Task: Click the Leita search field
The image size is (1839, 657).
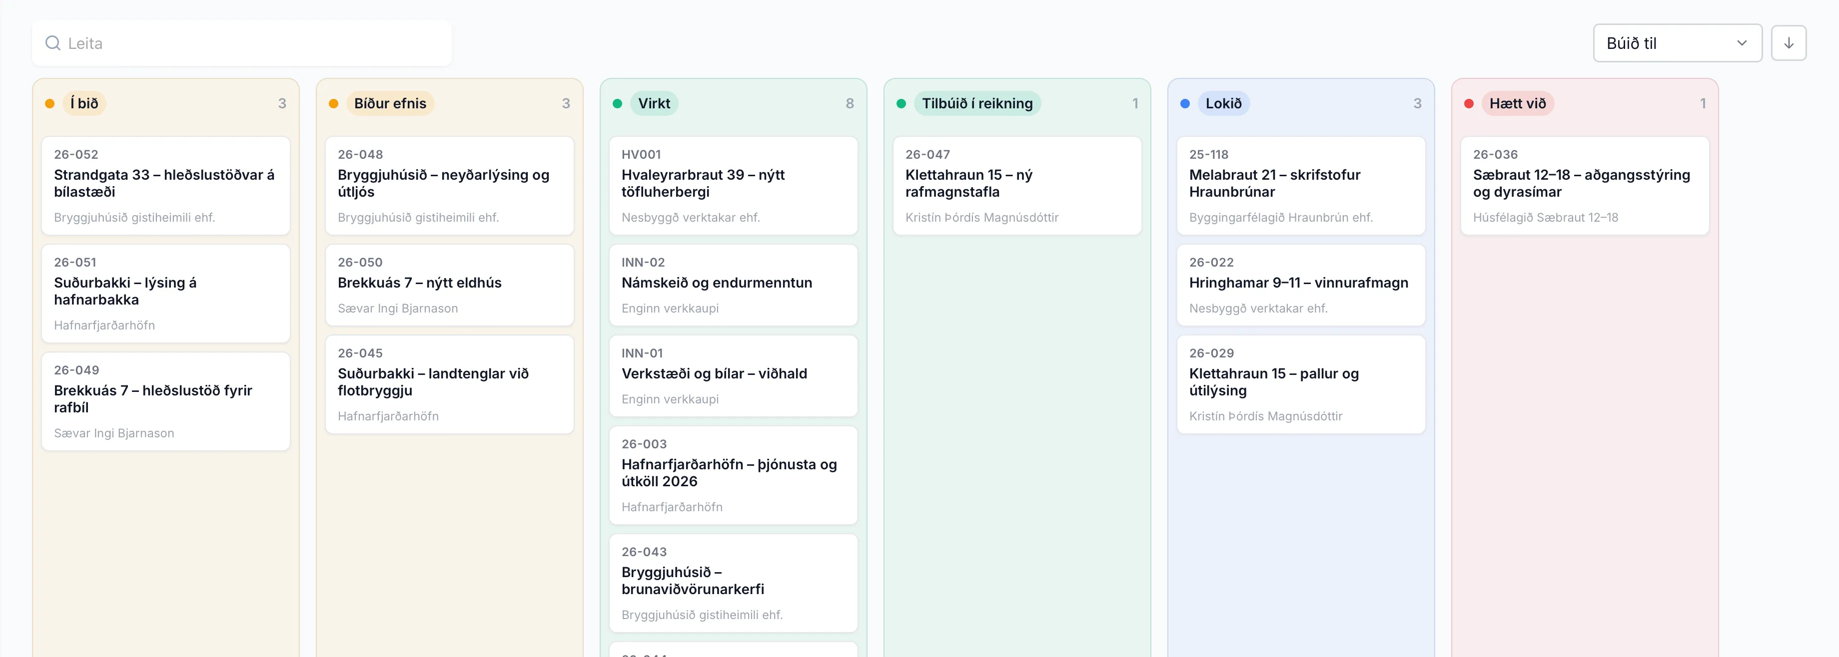Action: tap(241, 43)
